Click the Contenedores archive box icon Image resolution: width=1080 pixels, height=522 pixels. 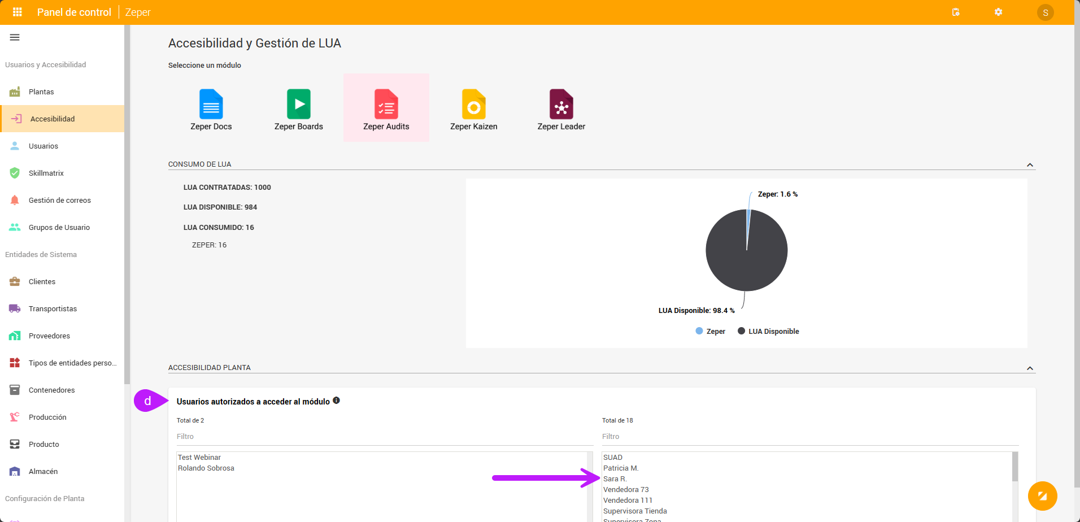[15, 390]
